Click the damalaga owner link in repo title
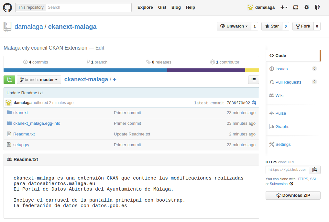 tap(29, 27)
